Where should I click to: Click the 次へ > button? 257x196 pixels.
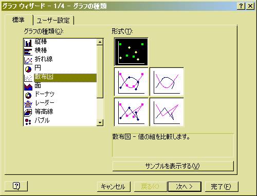[x=185, y=187]
